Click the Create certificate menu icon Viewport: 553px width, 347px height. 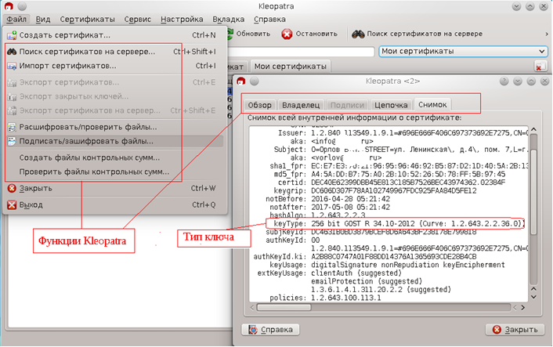click(x=12, y=35)
